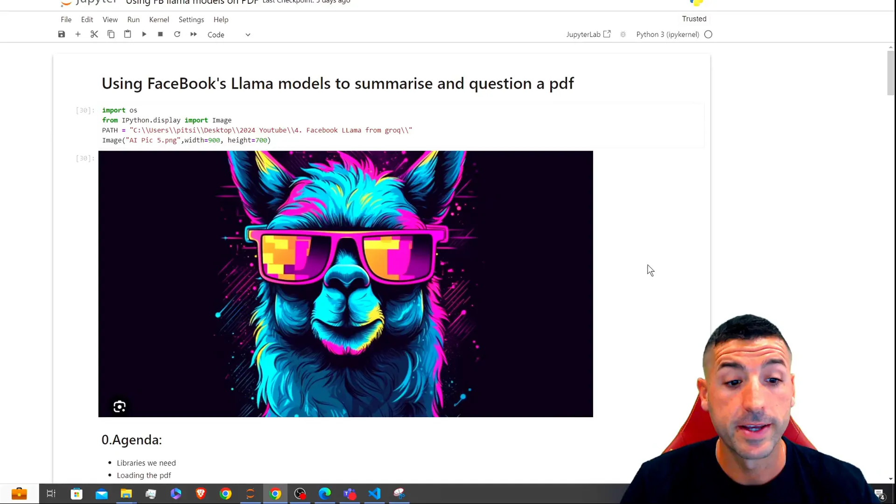The image size is (896, 504).
Task: Click the Restart kernel icon
Action: pos(177,35)
